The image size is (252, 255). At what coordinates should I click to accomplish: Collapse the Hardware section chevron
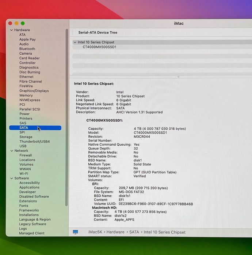(11, 30)
